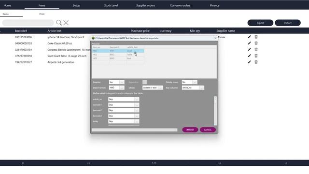Viewport: 309px width, 174px height.
Task: Go to the previous page
Action: (x=88, y=163)
